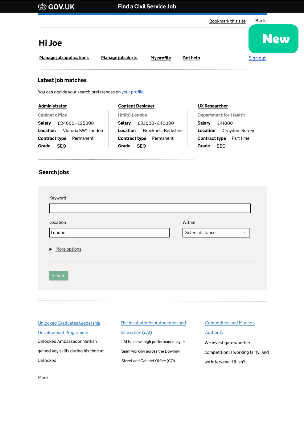Select Get help in navigation
Image resolution: width=304 pixels, height=430 pixels.
tap(191, 58)
